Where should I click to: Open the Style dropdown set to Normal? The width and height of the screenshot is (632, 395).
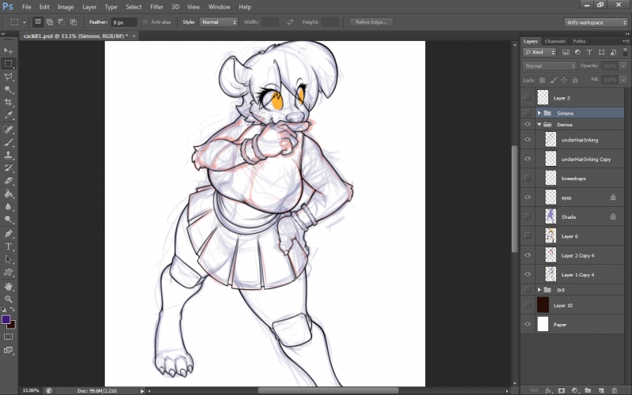(x=218, y=22)
